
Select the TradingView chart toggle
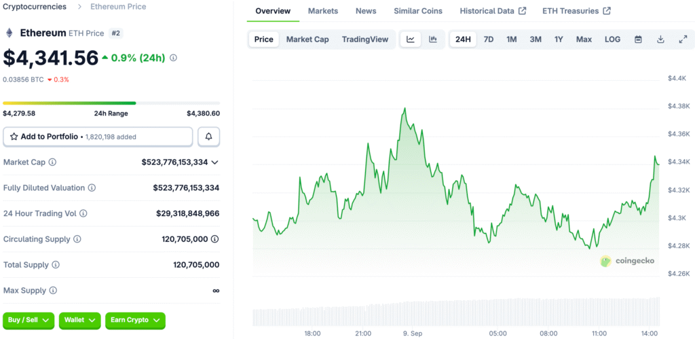point(364,39)
